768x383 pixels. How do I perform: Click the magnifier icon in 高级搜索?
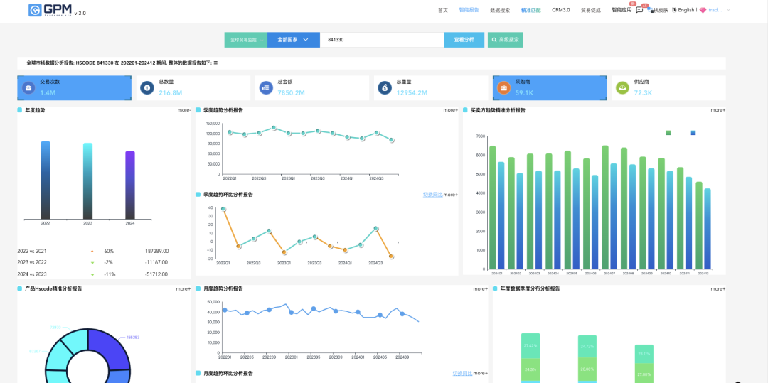(494, 40)
